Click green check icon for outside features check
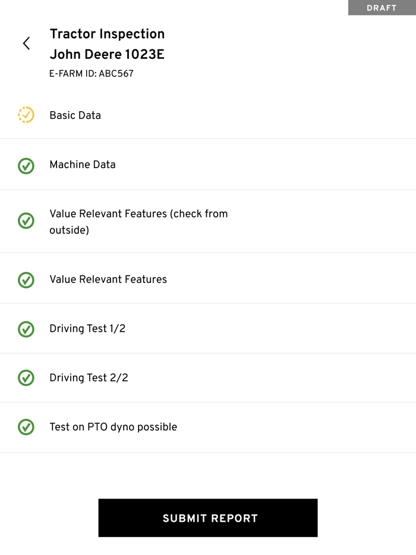The height and width of the screenshot is (555, 416). (26, 221)
